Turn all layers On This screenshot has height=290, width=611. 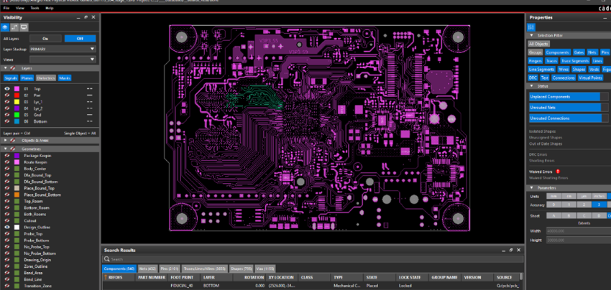45,38
